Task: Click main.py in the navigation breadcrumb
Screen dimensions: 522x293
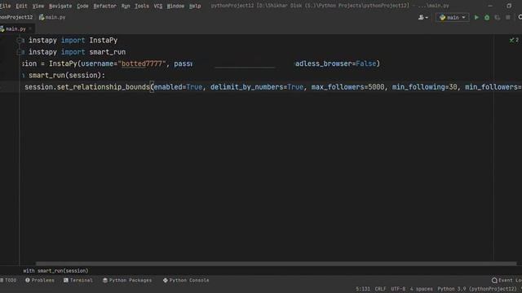Action: click(x=52, y=17)
